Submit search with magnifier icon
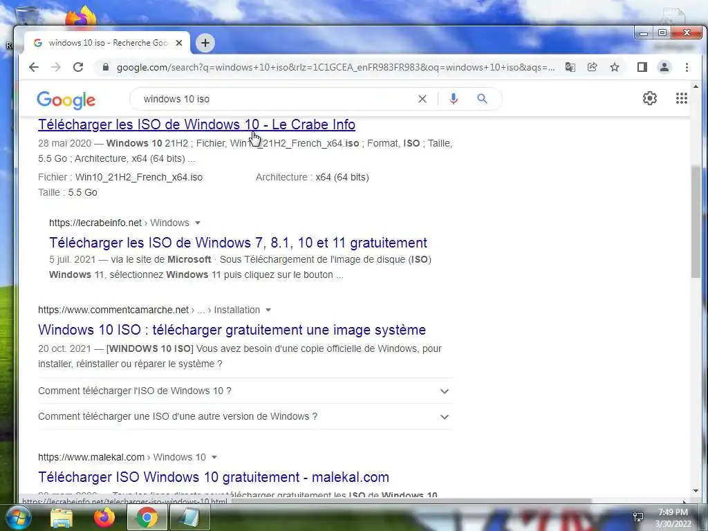Screen dimensions: 708x531 [482, 99]
